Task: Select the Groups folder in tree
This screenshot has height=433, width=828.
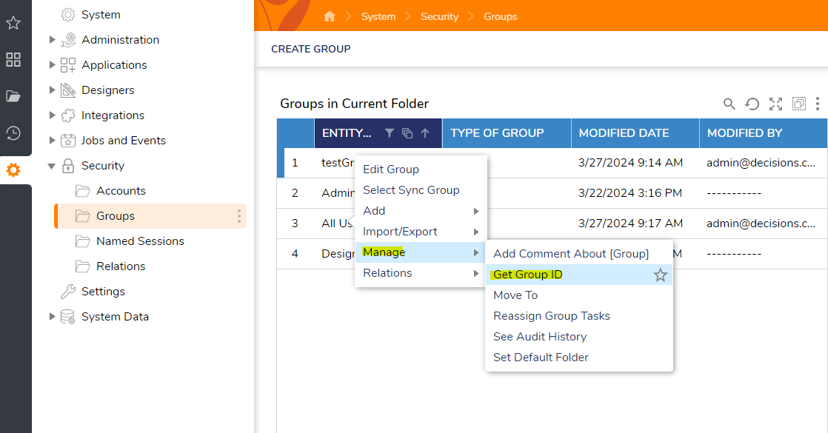Action: pyautogui.click(x=150, y=216)
